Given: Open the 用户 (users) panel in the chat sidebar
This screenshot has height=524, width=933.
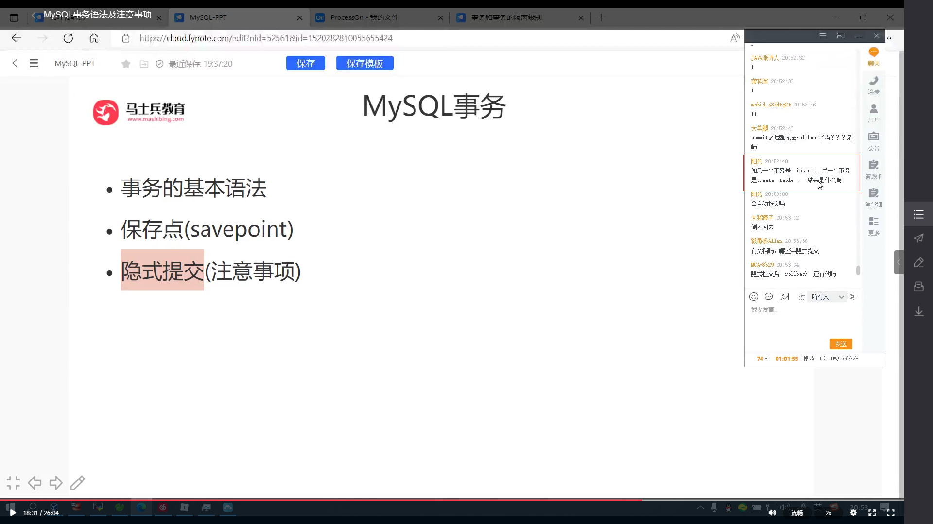Looking at the screenshot, I should [873, 113].
